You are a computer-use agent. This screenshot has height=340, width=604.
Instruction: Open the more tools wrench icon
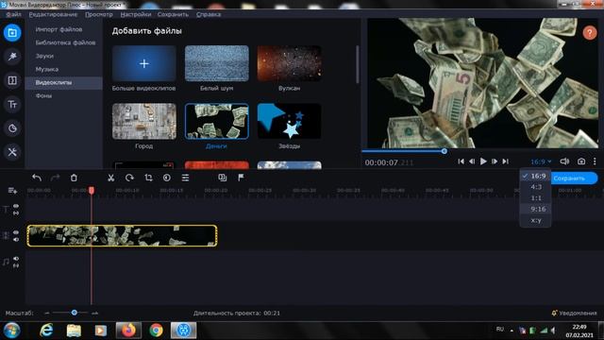[12, 152]
